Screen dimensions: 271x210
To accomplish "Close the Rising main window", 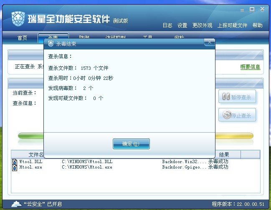I will point(262,9).
